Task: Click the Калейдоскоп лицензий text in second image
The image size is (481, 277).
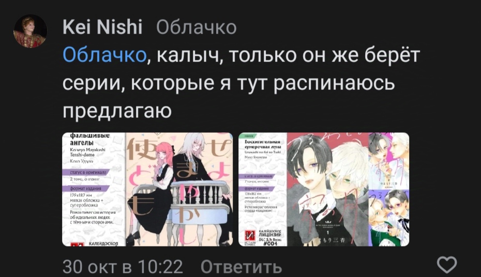Action: [270, 234]
